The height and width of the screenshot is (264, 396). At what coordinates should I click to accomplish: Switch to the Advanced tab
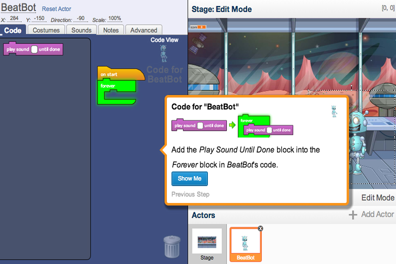click(144, 30)
